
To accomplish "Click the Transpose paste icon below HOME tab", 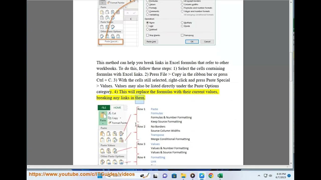I will (x=115, y=140).
